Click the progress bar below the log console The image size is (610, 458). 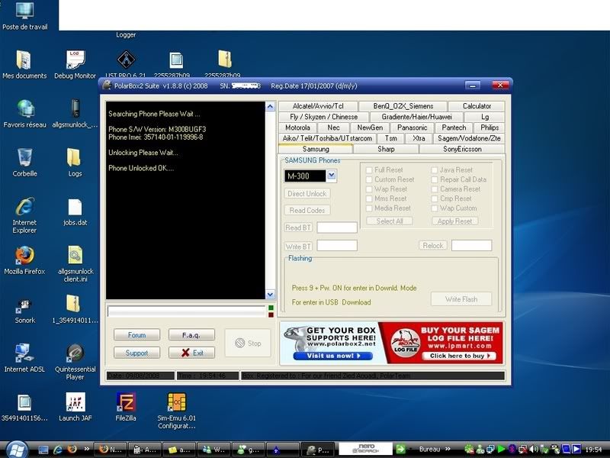click(187, 311)
